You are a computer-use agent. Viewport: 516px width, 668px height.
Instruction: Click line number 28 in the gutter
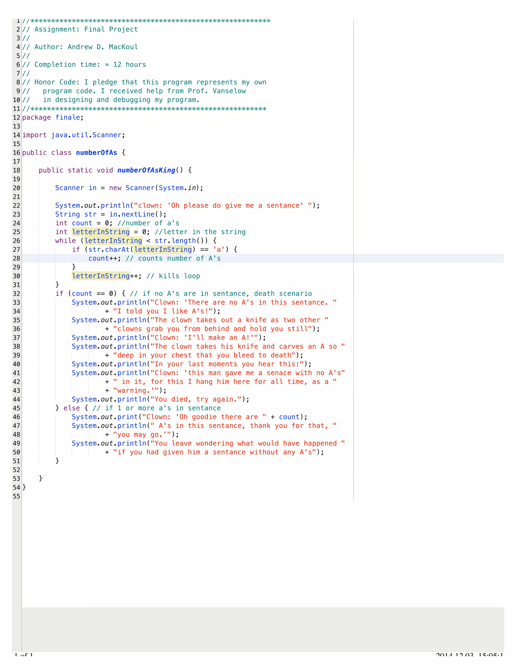(17, 259)
